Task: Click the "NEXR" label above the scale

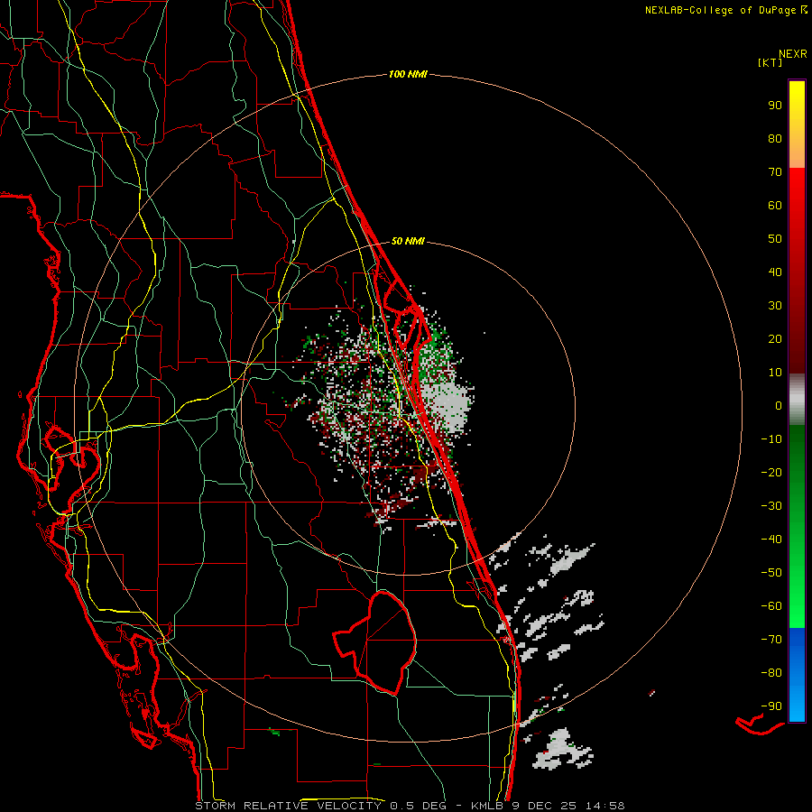Action: 793,54
